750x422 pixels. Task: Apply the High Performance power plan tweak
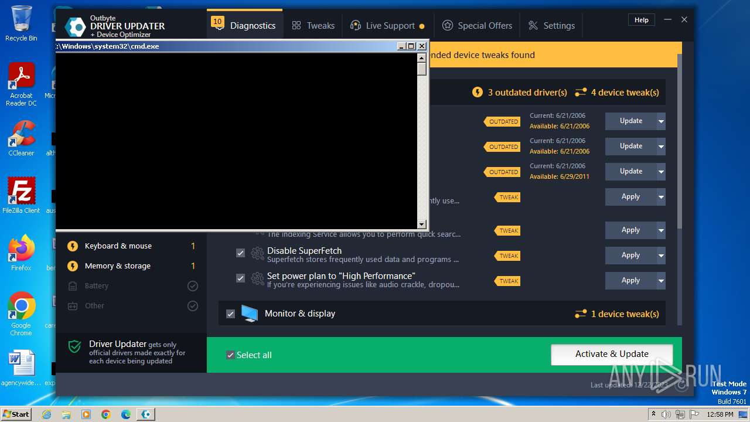click(631, 281)
